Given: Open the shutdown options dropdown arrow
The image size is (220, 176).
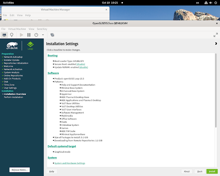Looking at the screenshot, I should coord(43,35).
